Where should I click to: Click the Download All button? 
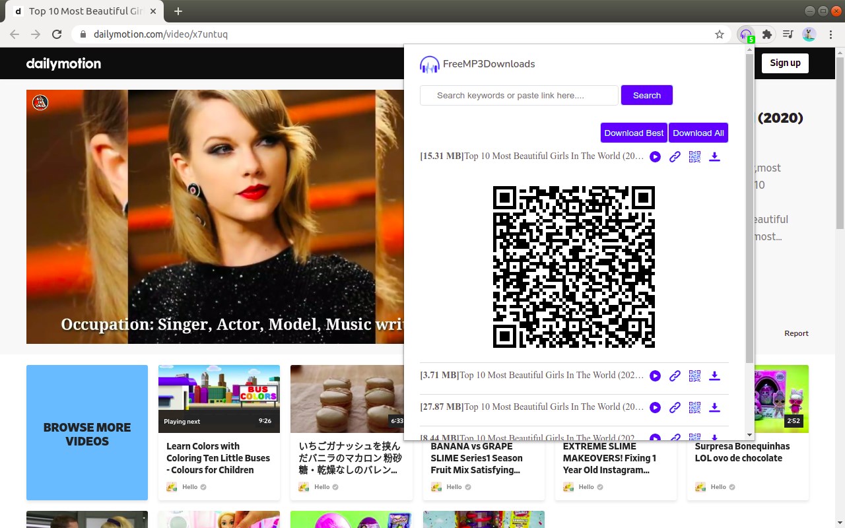[x=698, y=133]
